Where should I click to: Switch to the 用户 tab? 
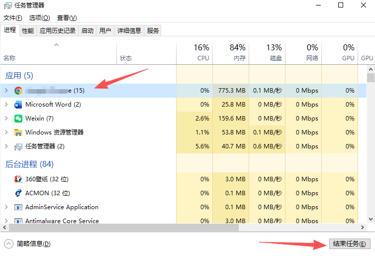coord(105,31)
